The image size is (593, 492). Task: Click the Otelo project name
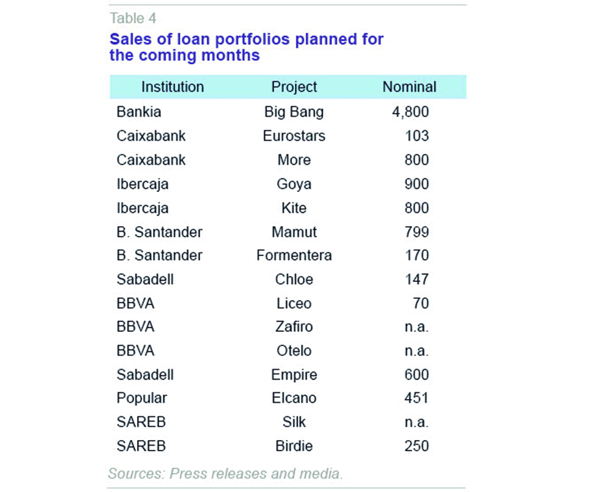294,351
